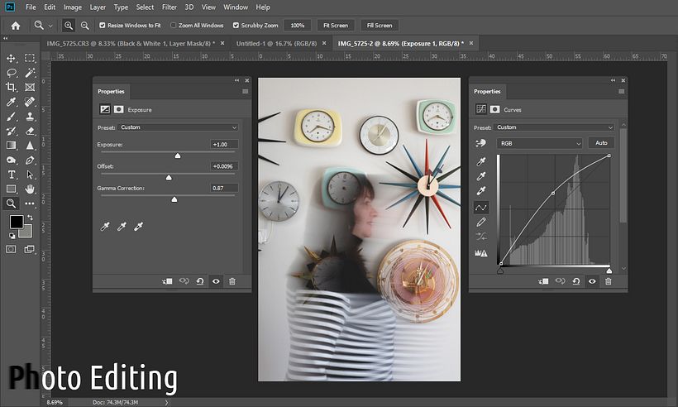This screenshot has height=407, width=678.
Task: Click the Zoom Out magnifier in options bar
Action: coord(85,26)
